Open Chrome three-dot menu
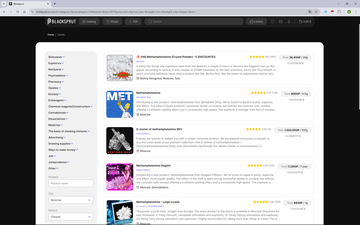 coord(356,12)
